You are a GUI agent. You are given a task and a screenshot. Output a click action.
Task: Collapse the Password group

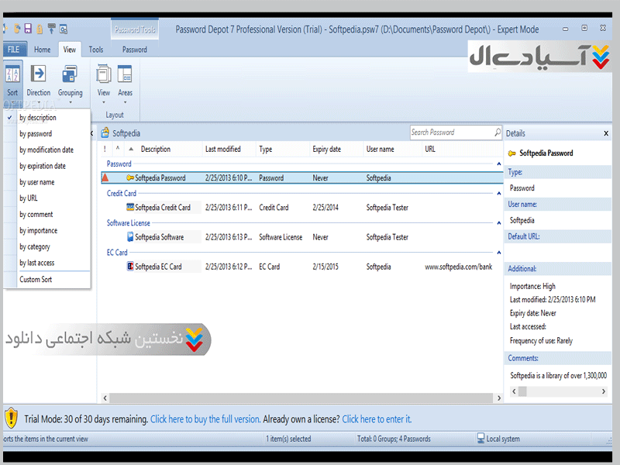[498, 164]
